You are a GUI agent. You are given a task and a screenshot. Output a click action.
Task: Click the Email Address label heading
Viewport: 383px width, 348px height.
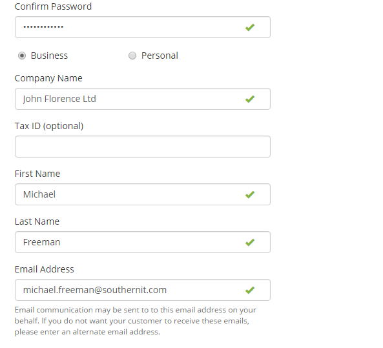(44, 269)
